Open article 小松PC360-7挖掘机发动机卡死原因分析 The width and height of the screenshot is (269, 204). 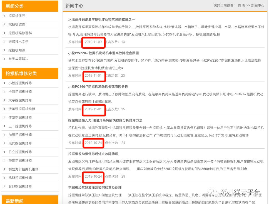point(98,87)
